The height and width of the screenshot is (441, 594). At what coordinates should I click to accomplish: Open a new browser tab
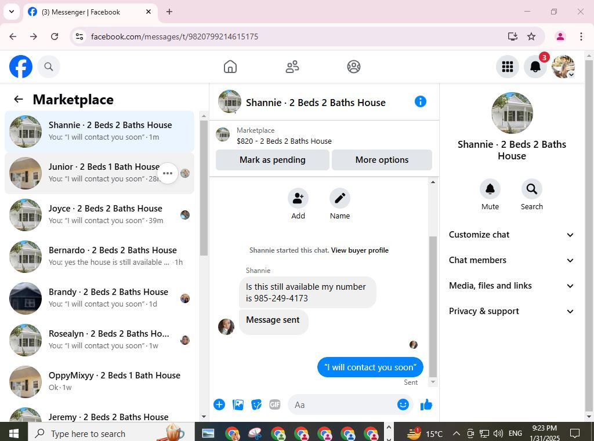(x=169, y=12)
